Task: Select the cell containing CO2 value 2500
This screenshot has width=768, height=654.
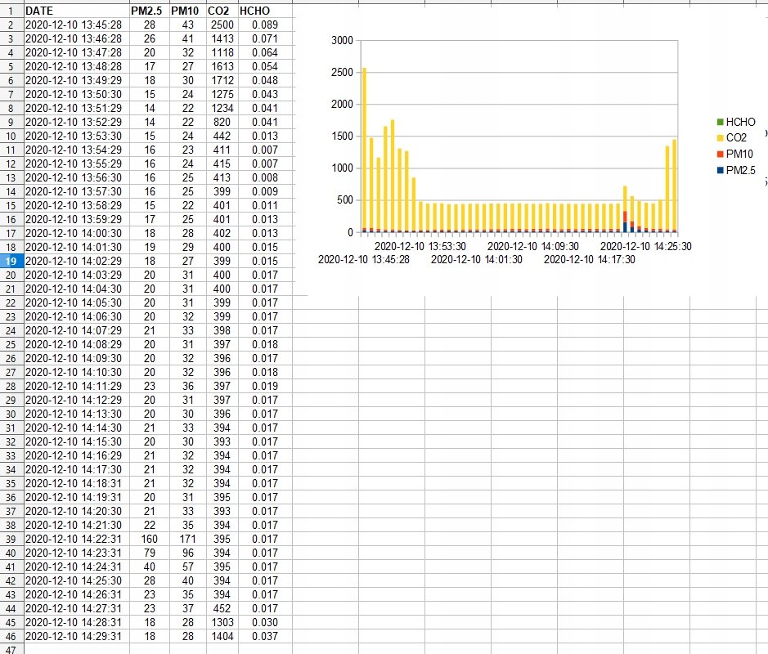Action: (x=221, y=25)
